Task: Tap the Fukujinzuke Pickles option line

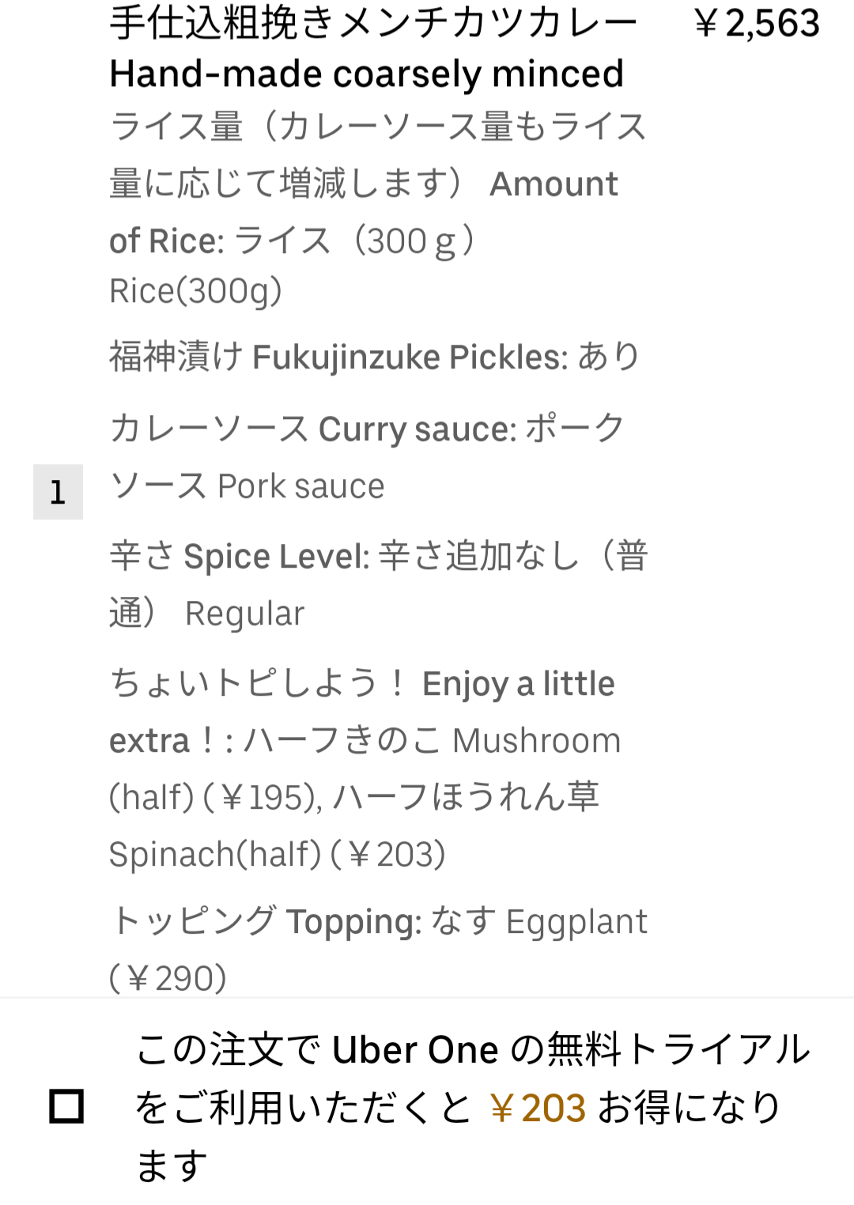Action: pos(374,357)
